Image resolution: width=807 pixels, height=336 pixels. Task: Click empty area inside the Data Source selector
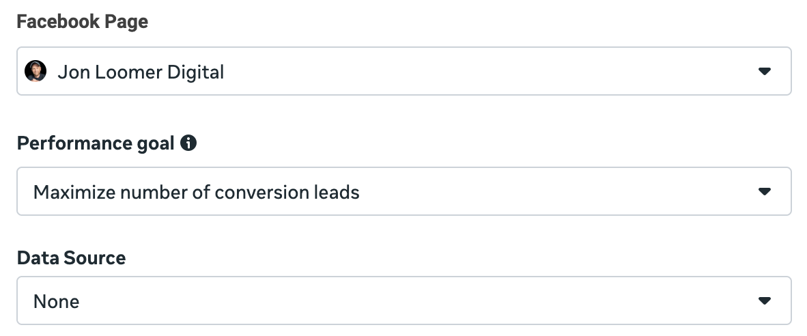point(410,301)
